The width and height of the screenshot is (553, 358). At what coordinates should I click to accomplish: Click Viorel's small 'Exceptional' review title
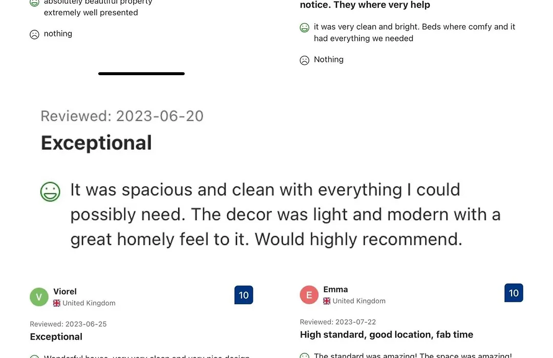pyautogui.click(x=56, y=337)
